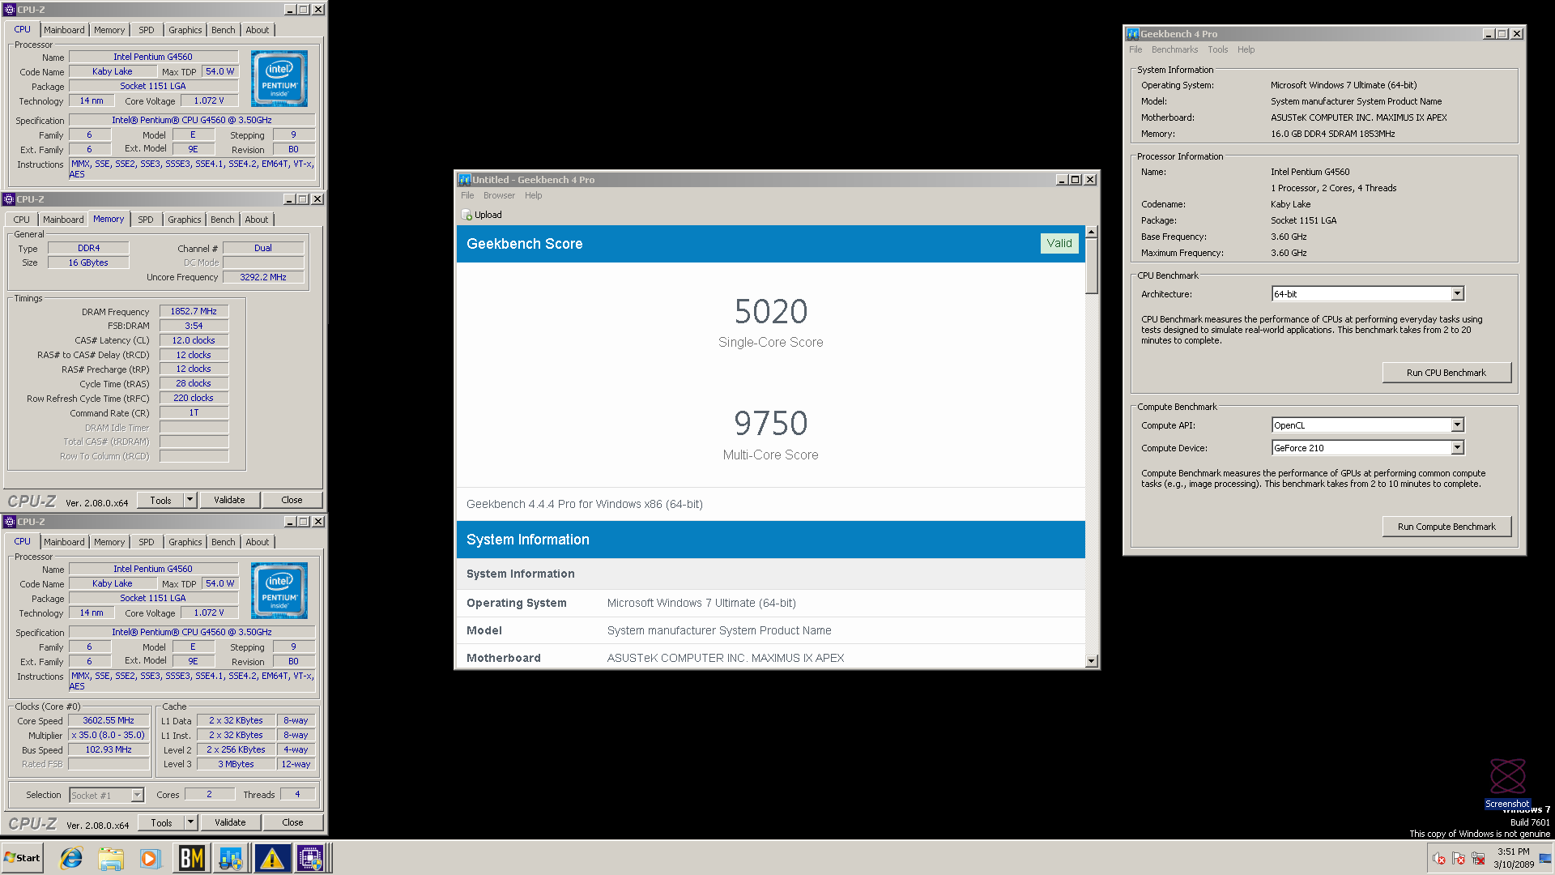Viewport: 1555px width, 875px height.
Task: Open Benchmarks menu in Geekbench 4 Pro
Action: 1174,49
